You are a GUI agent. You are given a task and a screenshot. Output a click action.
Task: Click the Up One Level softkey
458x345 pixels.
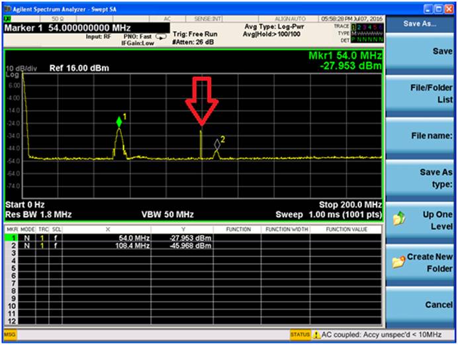pyautogui.click(x=420, y=221)
